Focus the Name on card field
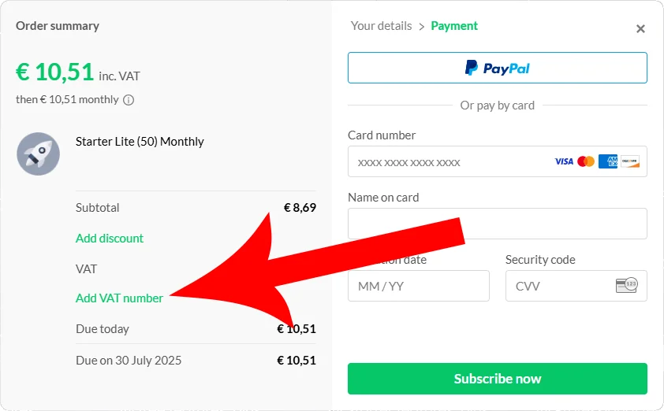 click(497, 224)
